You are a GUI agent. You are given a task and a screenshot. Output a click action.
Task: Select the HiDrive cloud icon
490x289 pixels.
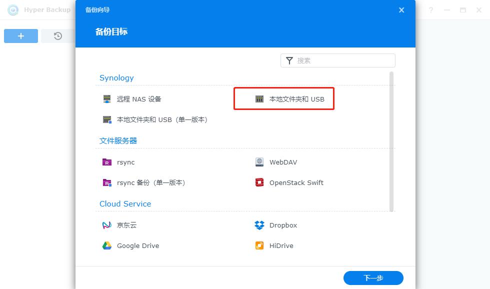click(259, 245)
